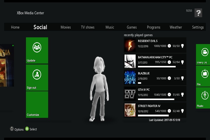The width and height of the screenshot is (210, 140).
Task: Click the 2/19/2013 date
Action: (x=143, y=79)
